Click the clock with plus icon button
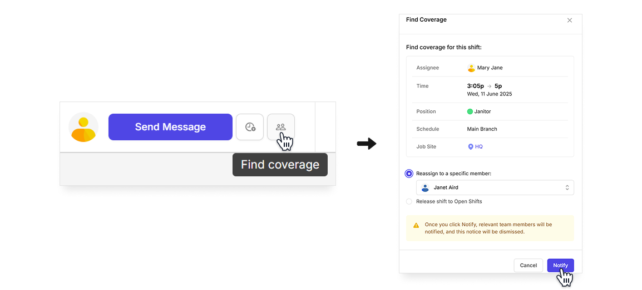 [250, 127]
